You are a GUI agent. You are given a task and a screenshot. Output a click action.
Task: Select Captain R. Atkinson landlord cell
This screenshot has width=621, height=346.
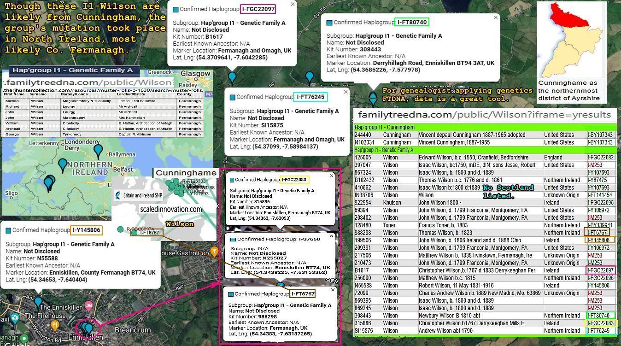136,134
